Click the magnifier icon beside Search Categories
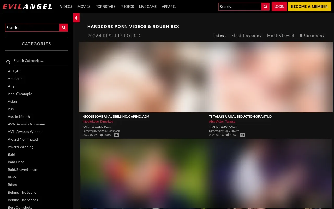This screenshot has height=209, width=334. coord(8,62)
